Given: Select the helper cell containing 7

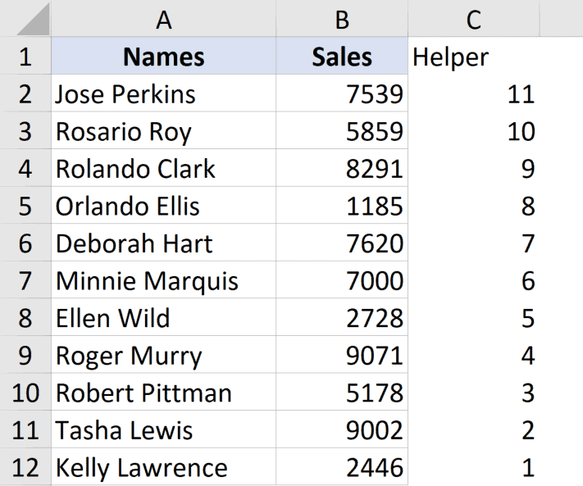Looking at the screenshot, I should click(473, 243).
